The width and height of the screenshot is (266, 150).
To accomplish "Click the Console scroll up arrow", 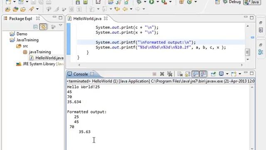I will [x=252, y=87].
